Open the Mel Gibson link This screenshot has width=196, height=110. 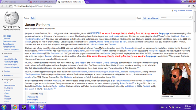click(129, 86)
